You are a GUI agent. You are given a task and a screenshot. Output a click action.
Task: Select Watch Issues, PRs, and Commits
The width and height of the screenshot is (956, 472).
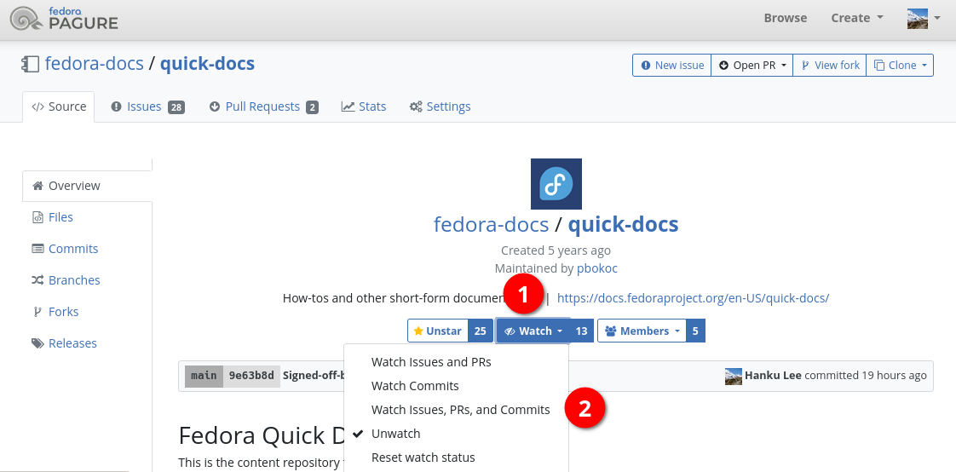[x=456, y=410]
